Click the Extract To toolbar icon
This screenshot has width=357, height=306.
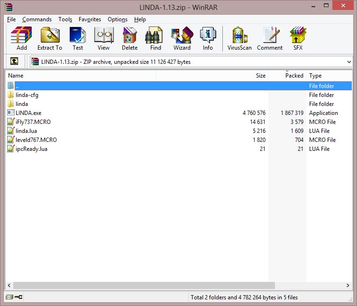pyautogui.click(x=50, y=38)
